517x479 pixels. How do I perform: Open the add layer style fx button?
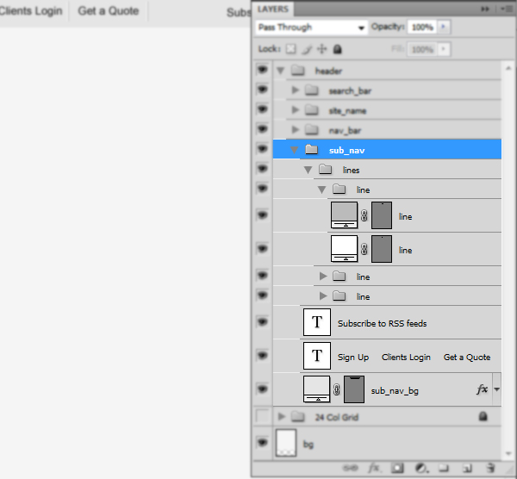pos(375,468)
